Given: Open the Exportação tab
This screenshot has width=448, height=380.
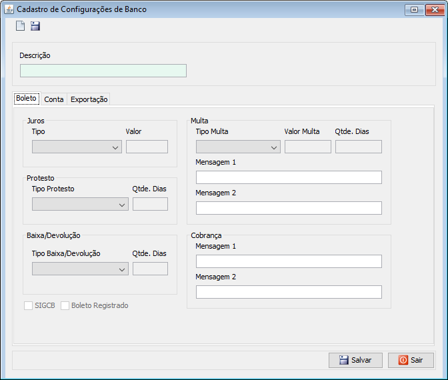Looking at the screenshot, I should tap(89, 99).
